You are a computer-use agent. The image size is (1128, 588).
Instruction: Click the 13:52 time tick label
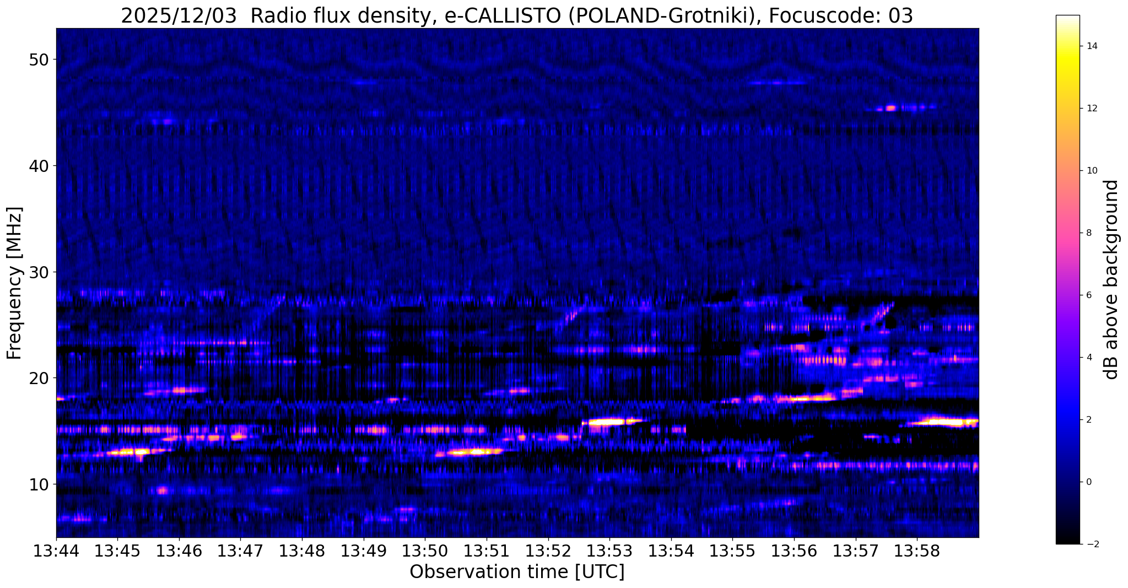(548, 551)
